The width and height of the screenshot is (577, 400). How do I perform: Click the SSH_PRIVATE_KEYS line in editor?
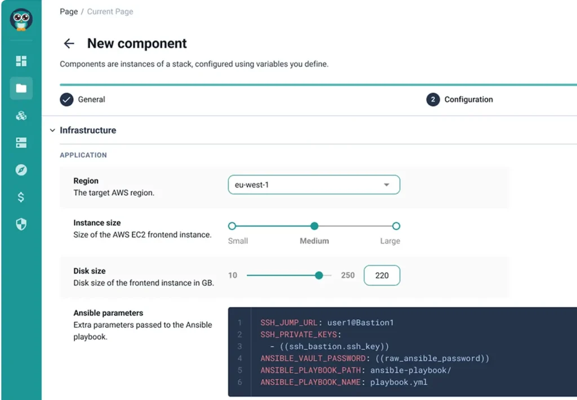301,334
